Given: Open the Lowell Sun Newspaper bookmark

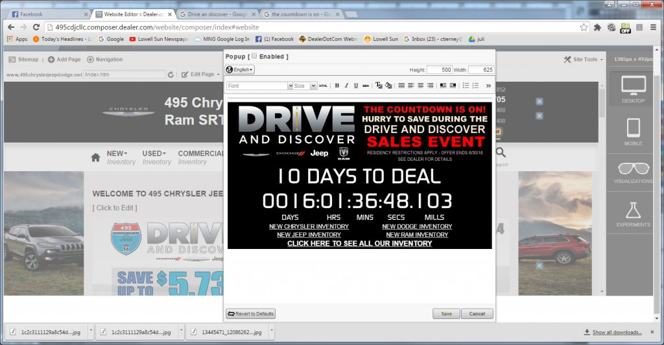Looking at the screenshot, I should click(159, 39).
